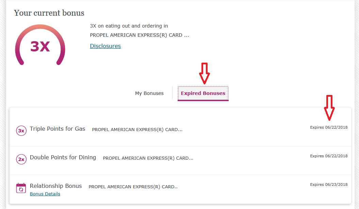The height and width of the screenshot is (209, 359).
Task: Click the 3x Triple Points circle icon
Action: pyautogui.click(x=21, y=130)
